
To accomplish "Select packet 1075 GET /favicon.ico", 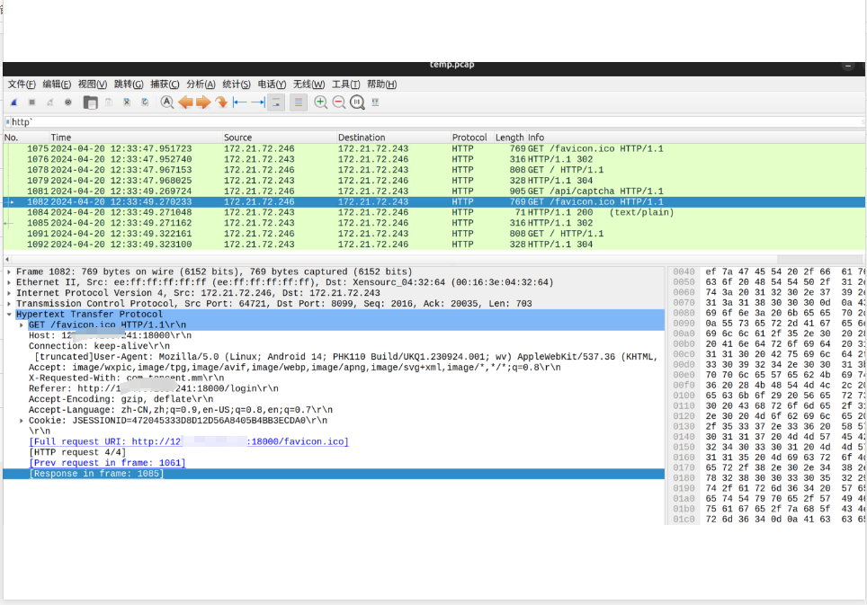I will [434, 148].
